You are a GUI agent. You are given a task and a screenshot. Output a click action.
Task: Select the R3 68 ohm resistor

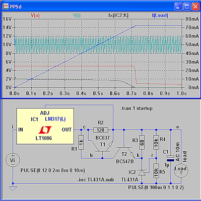(142, 143)
